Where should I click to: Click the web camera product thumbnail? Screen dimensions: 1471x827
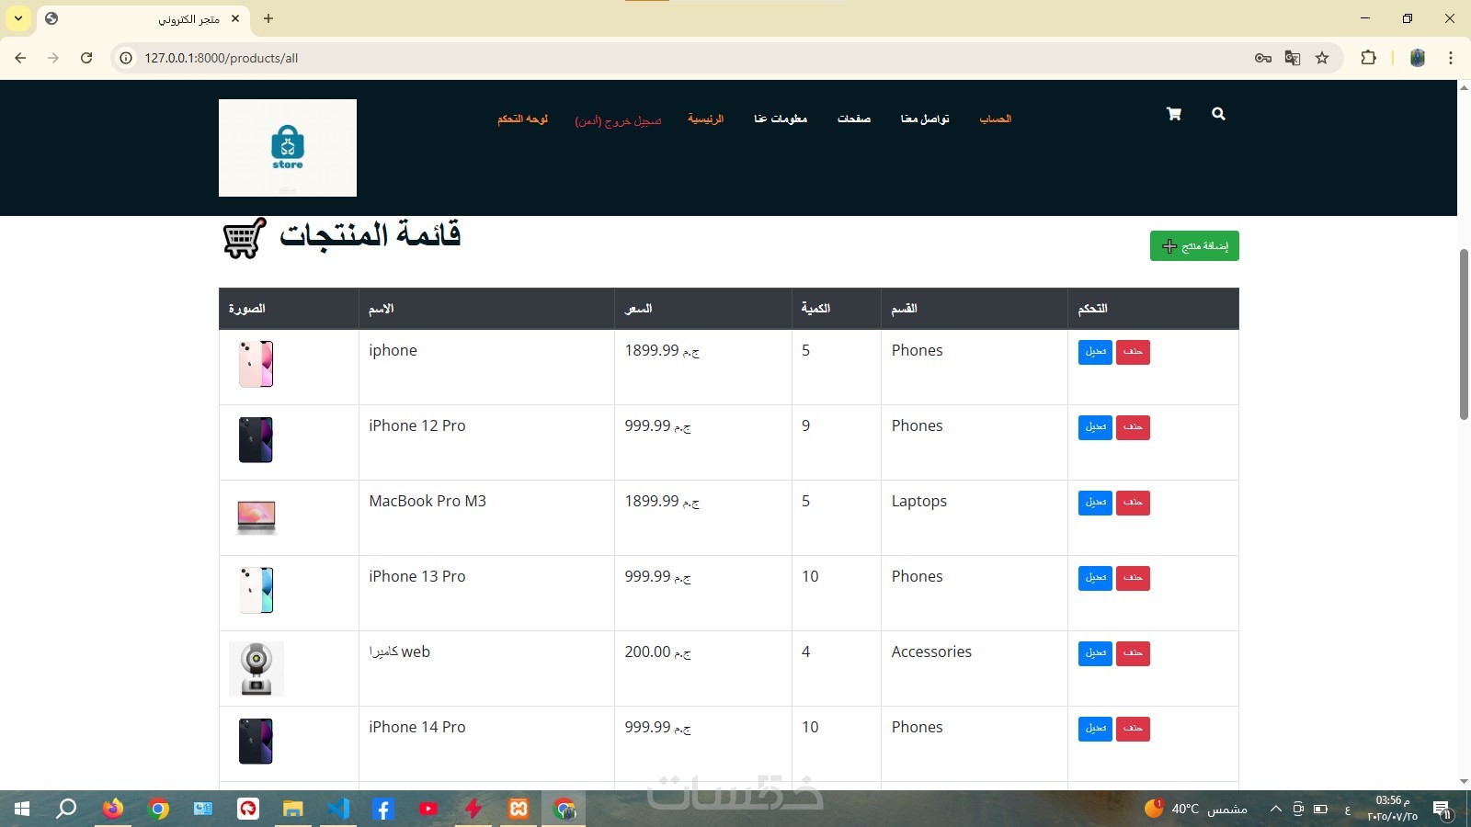coord(257,669)
